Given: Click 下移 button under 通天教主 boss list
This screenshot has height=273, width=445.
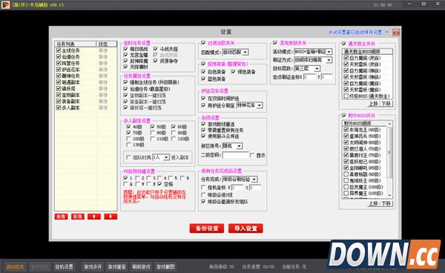Looking at the screenshot, I should click(386, 104).
